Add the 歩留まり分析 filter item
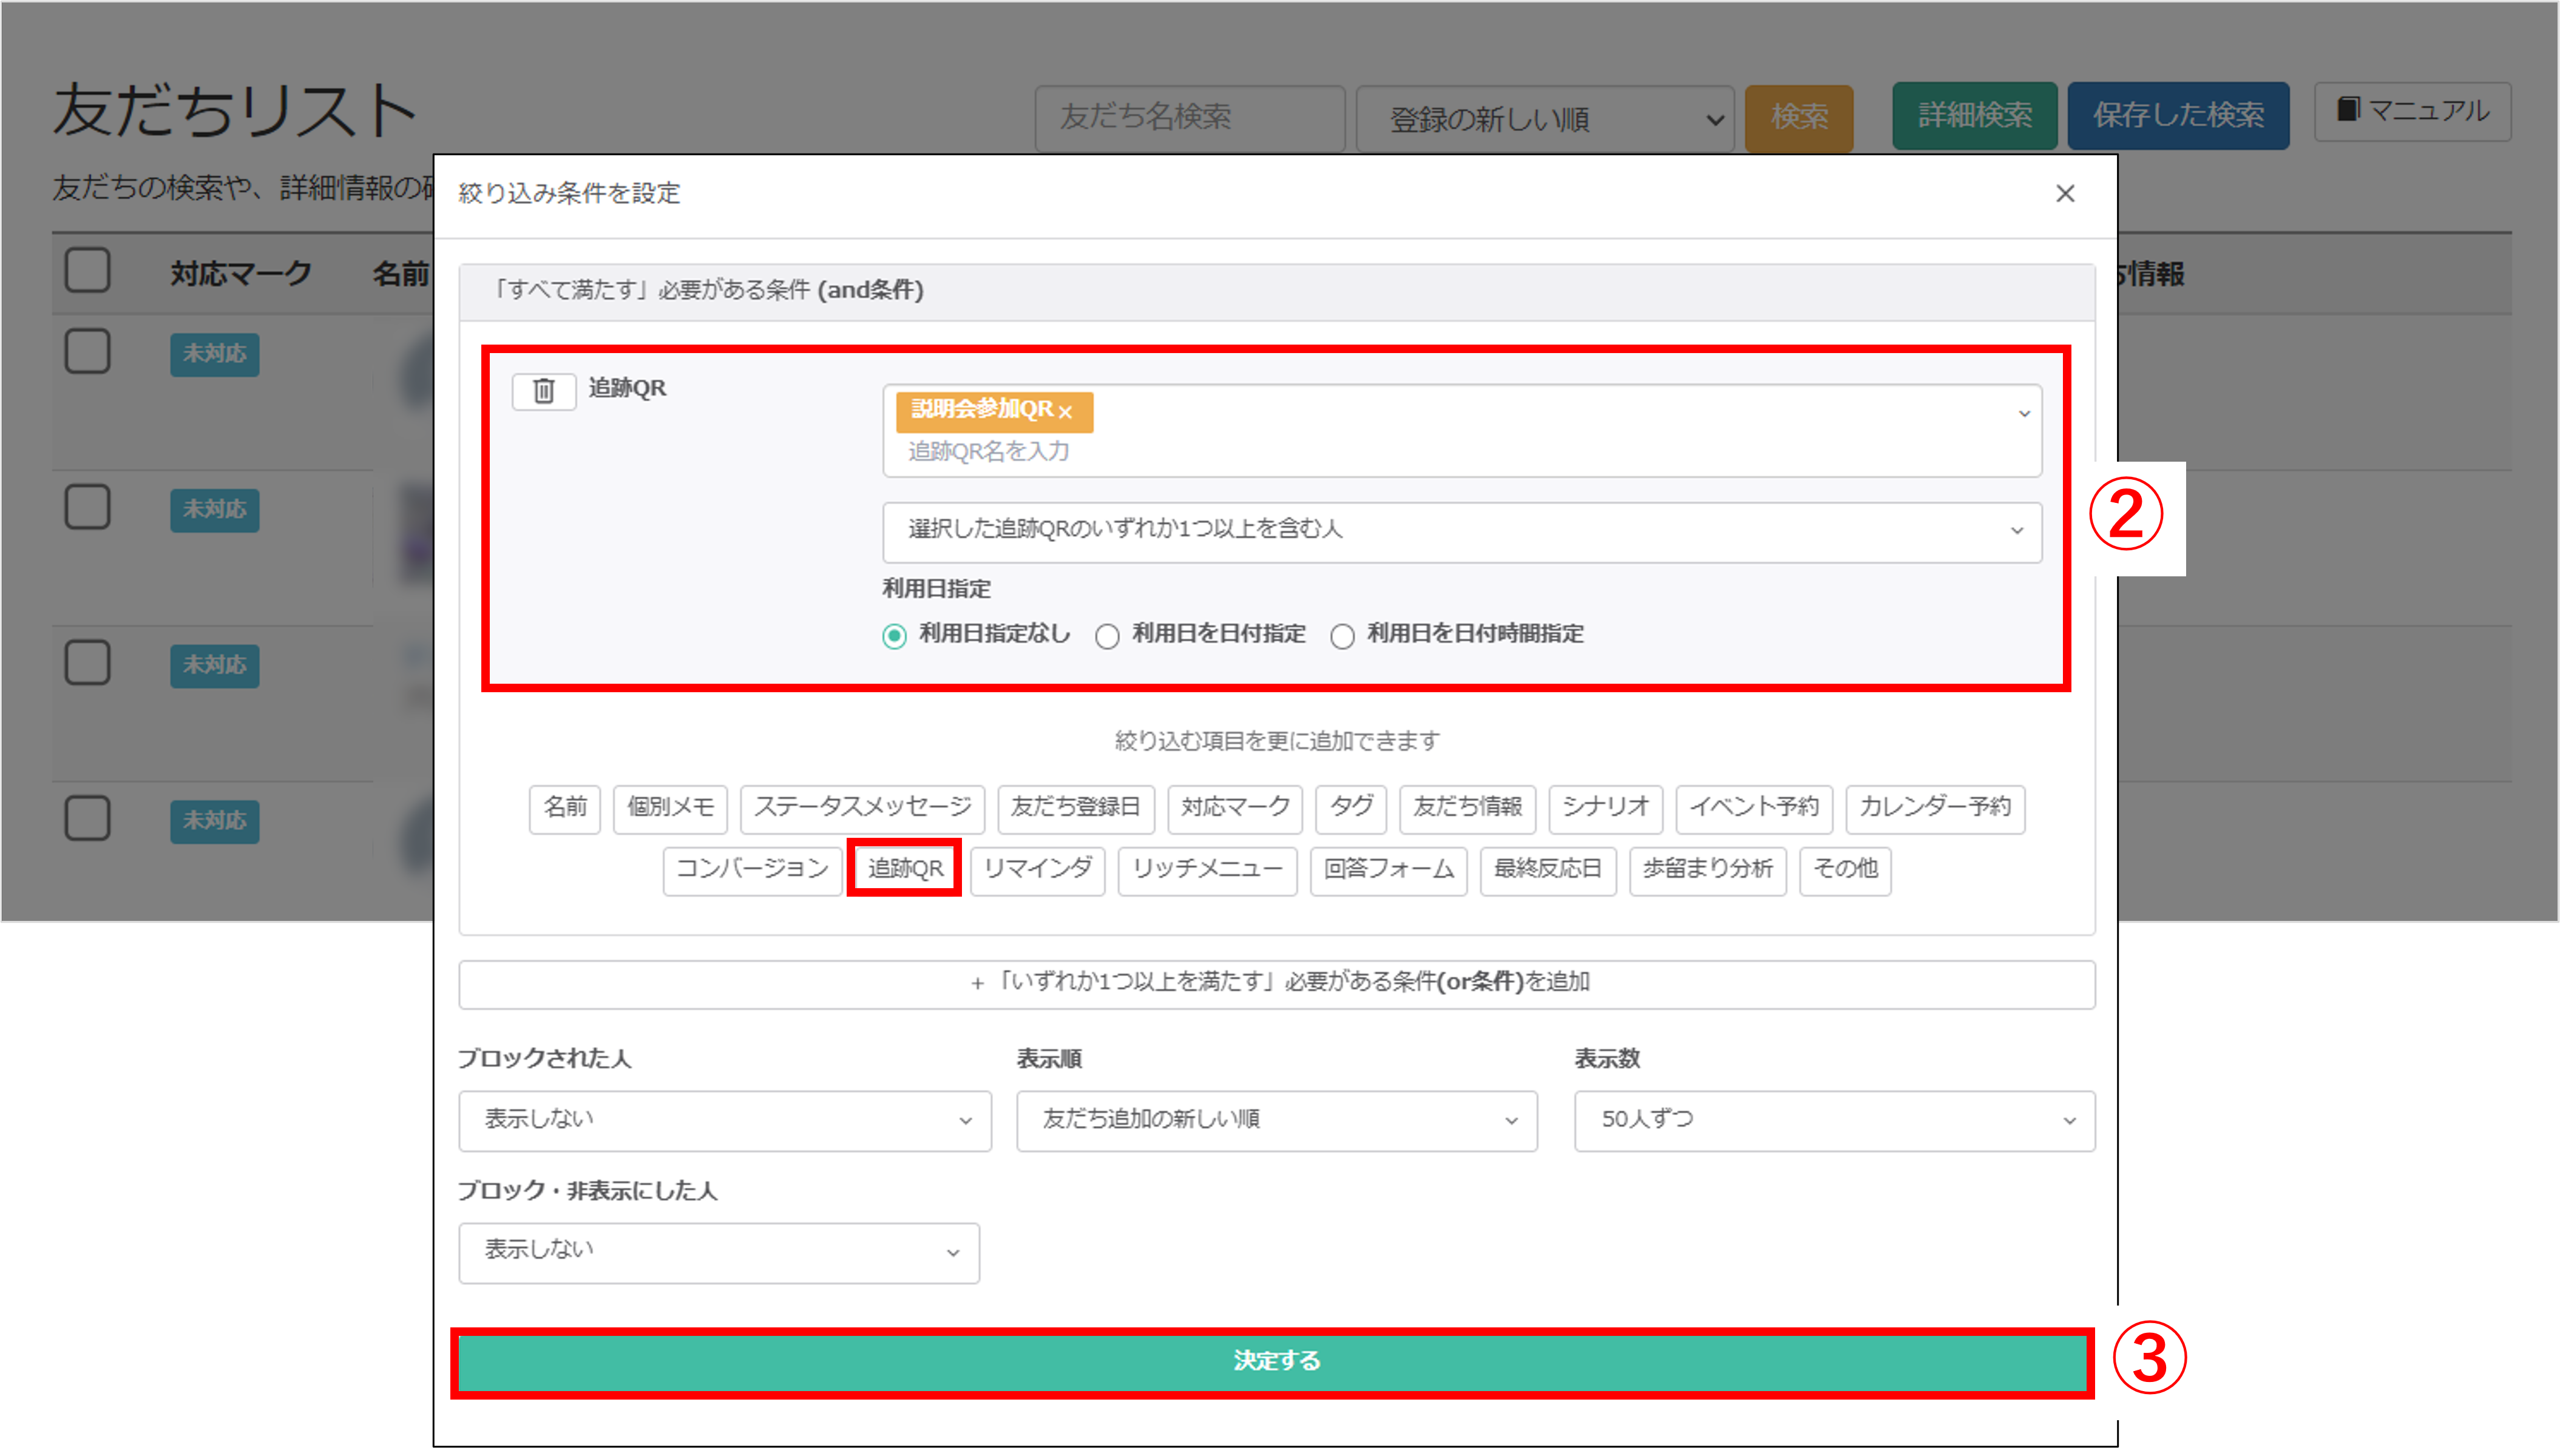 click(1707, 869)
